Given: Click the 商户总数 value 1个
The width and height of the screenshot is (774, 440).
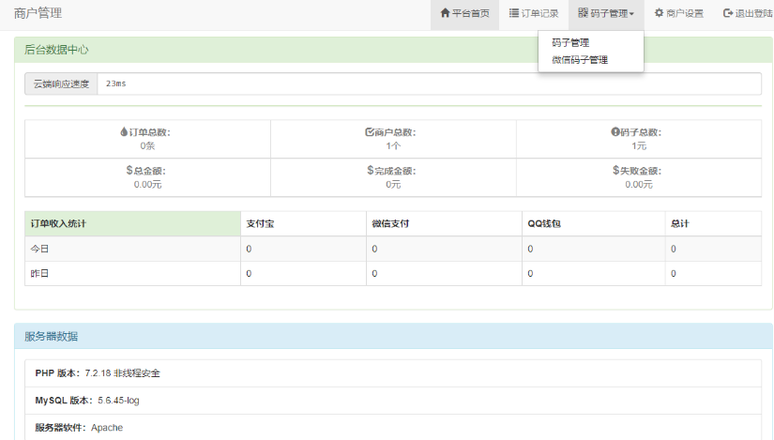Looking at the screenshot, I should (x=393, y=145).
